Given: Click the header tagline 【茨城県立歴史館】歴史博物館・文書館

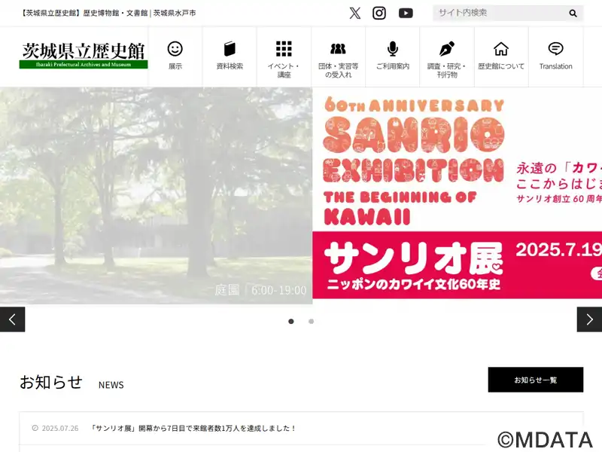Looking at the screenshot, I should tap(108, 13).
